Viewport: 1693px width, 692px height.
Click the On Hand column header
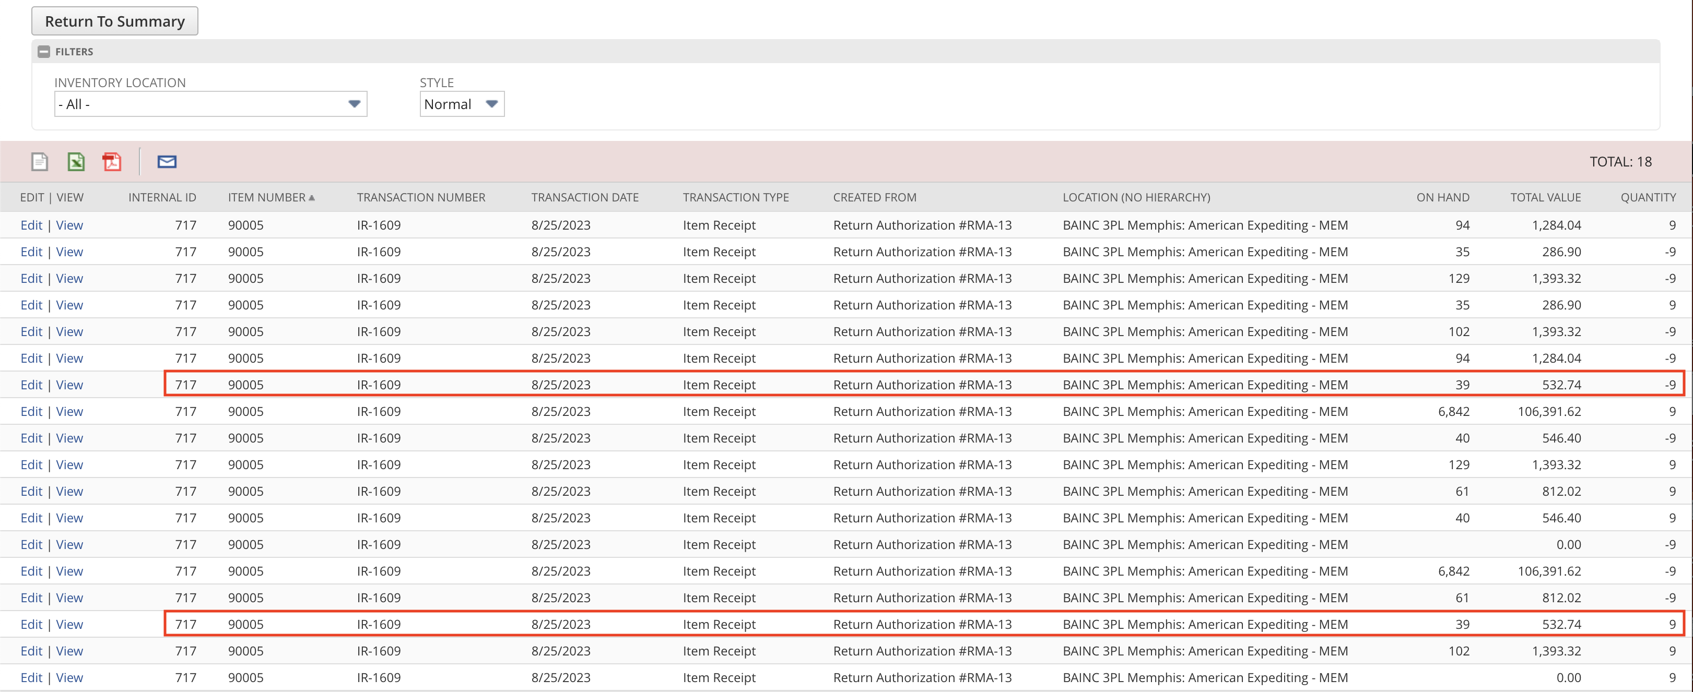click(x=1443, y=197)
